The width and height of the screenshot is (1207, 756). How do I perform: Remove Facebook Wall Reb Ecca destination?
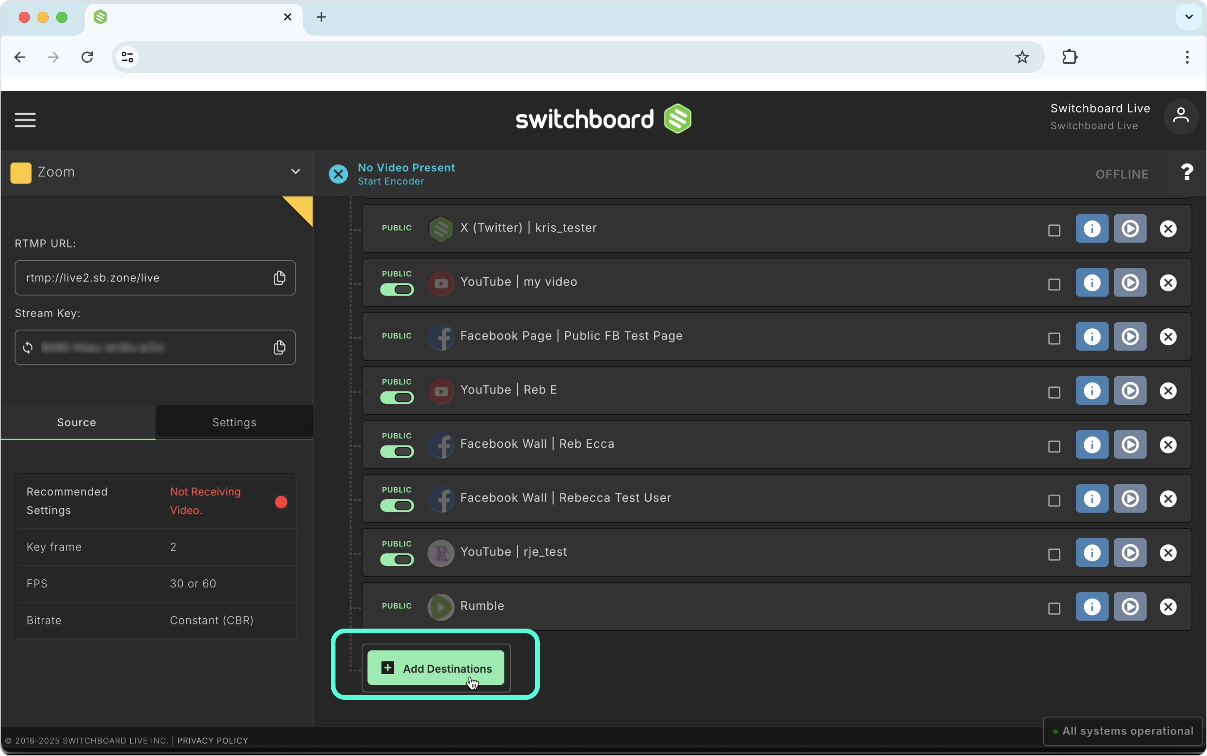pyautogui.click(x=1168, y=445)
